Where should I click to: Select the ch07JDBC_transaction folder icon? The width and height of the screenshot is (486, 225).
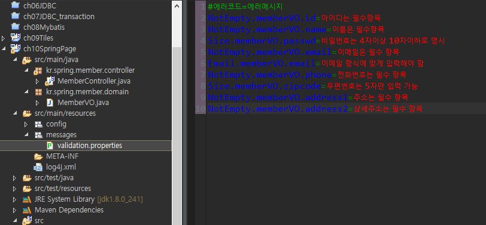(x=15, y=16)
